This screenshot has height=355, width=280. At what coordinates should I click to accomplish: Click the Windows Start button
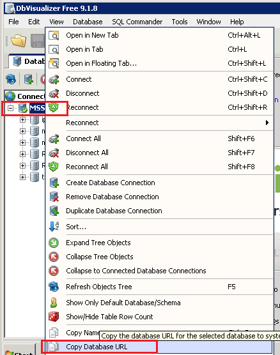point(20,350)
